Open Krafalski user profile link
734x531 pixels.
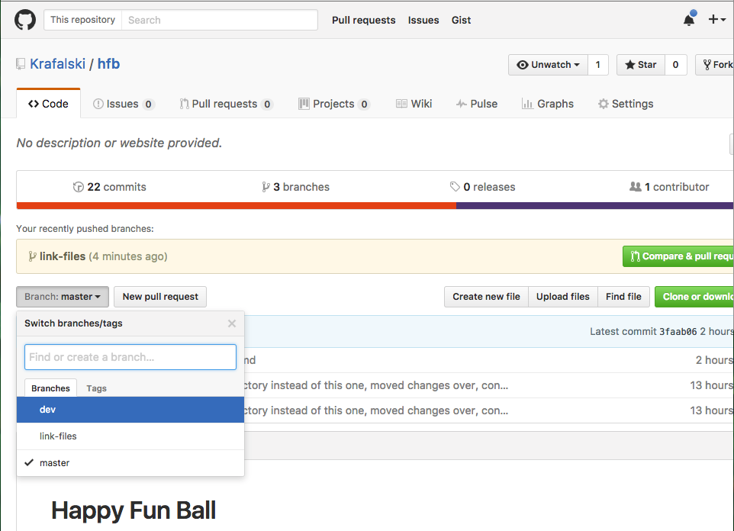point(57,63)
